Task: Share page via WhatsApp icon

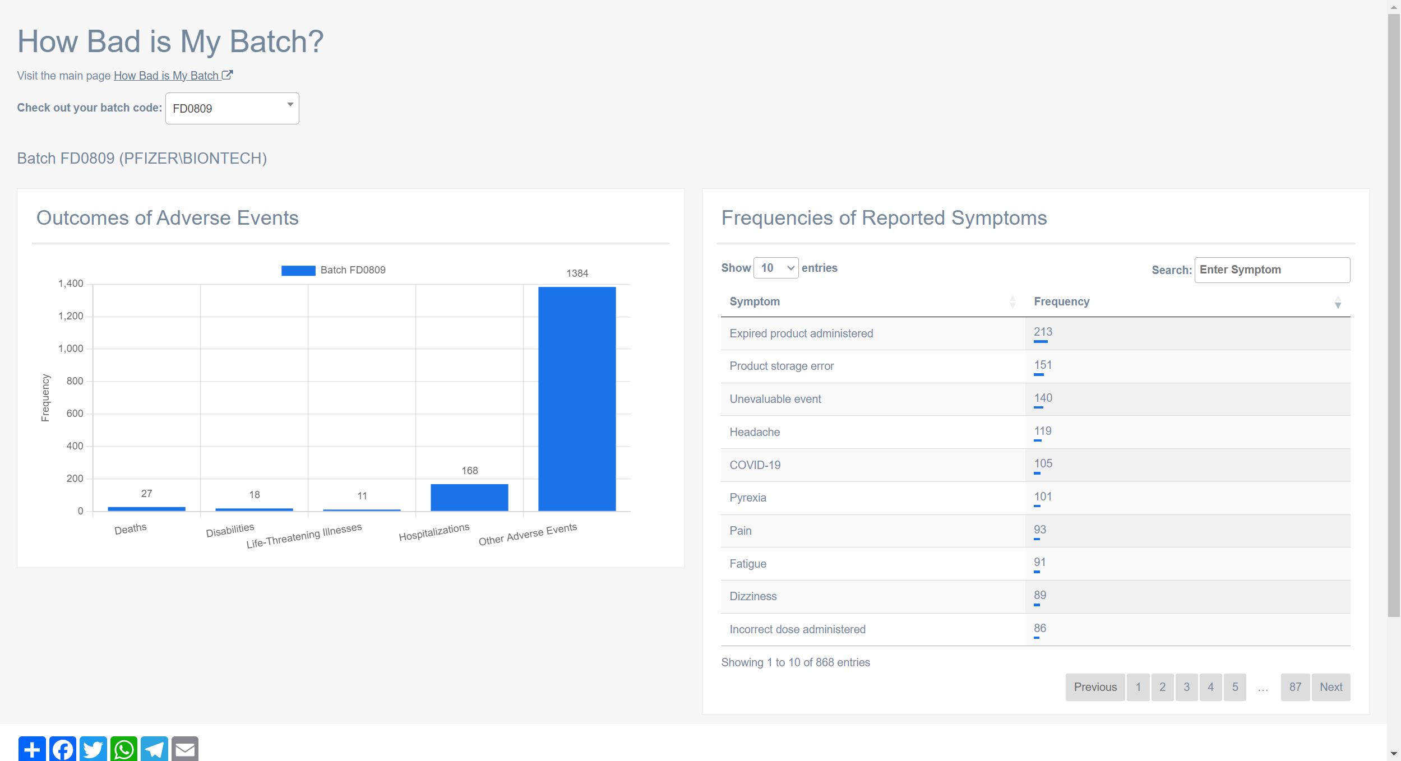Action: [124, 749]
